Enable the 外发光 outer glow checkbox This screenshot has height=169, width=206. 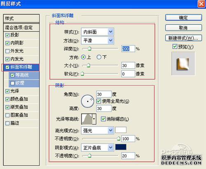(x=7, y=51)
